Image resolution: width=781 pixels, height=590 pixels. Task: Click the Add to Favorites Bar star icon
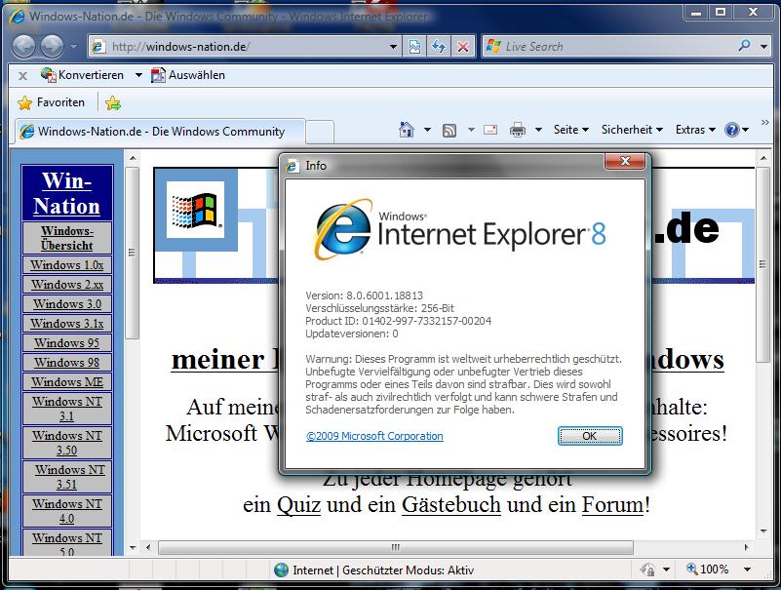tap(113, 102)
